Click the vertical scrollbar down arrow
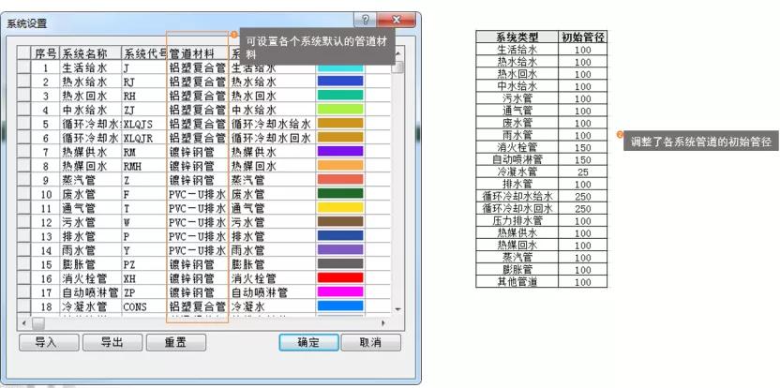 click(x=397, y=309)
